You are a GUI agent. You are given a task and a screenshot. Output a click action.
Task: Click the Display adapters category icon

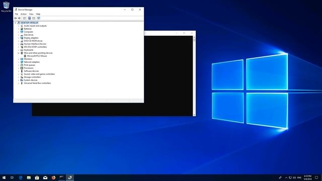point(22,38)
